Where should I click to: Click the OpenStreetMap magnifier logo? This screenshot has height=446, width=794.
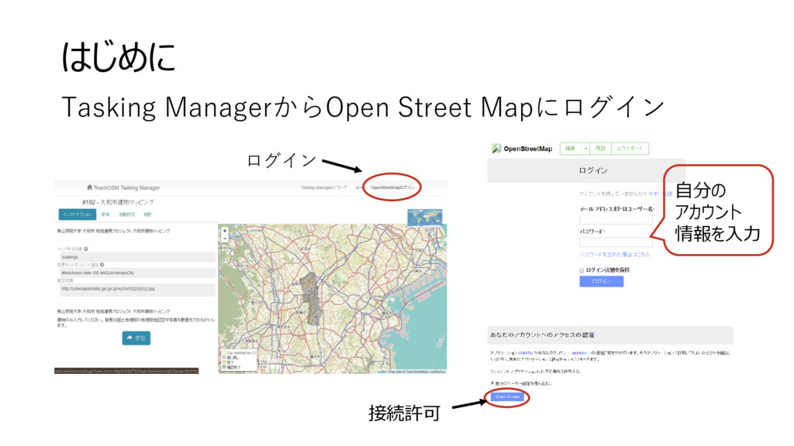coord(496,148)
